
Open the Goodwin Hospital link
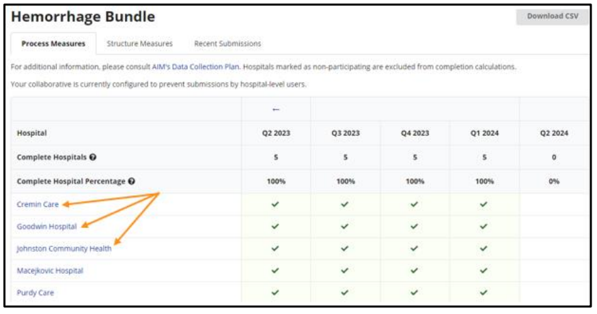click(x=46, y=226)
